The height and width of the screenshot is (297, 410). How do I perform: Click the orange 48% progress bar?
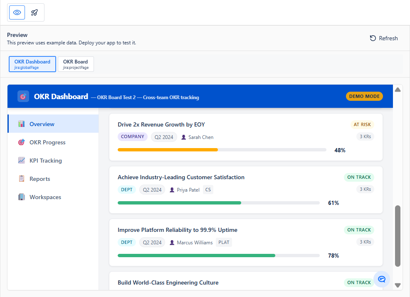[222, 150]
